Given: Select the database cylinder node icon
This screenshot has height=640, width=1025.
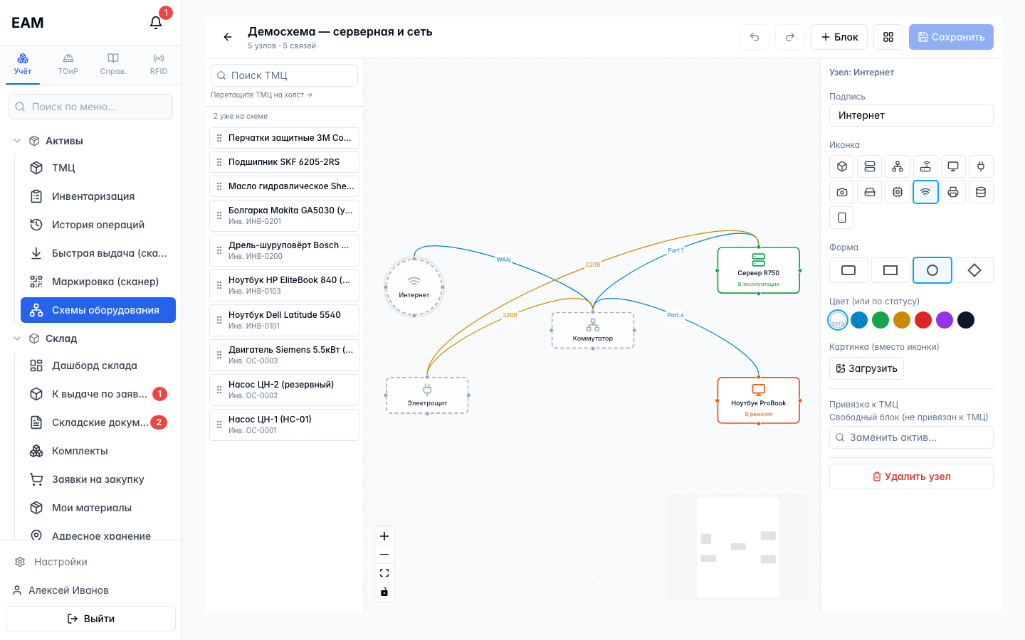Looking at the screenshot, I should coord(981,192).
